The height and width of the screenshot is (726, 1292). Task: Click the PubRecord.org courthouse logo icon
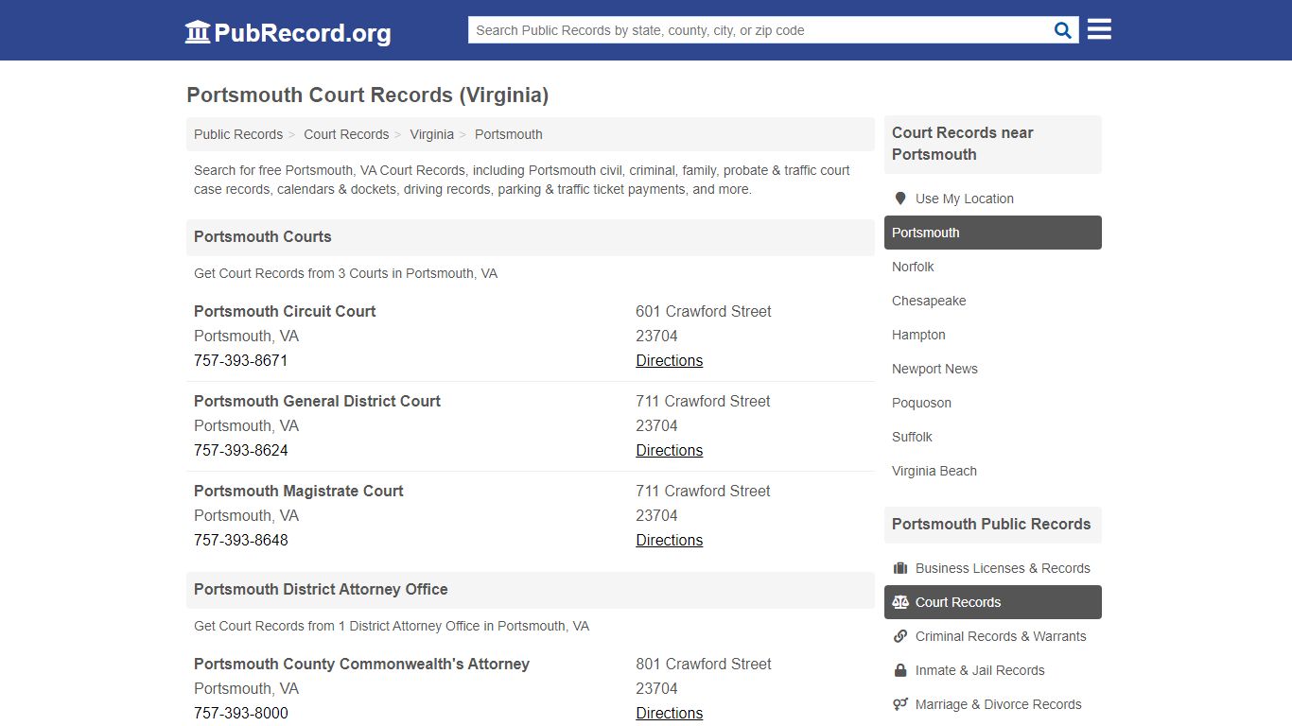198,32
